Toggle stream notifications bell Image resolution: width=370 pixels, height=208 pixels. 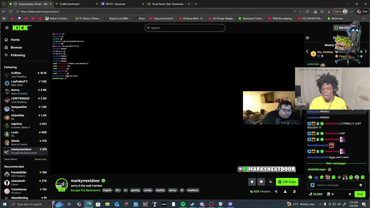pos(252,182)
